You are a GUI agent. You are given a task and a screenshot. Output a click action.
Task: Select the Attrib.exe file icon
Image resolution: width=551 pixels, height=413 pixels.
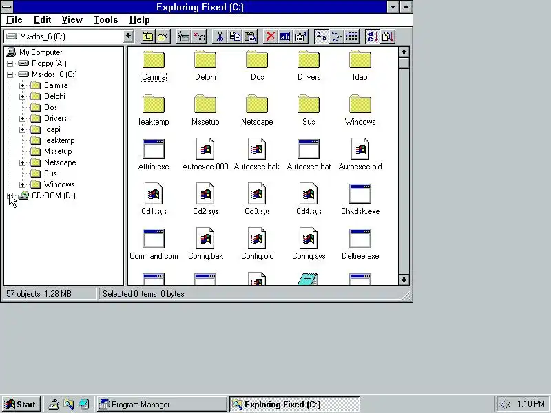(154, 149)
